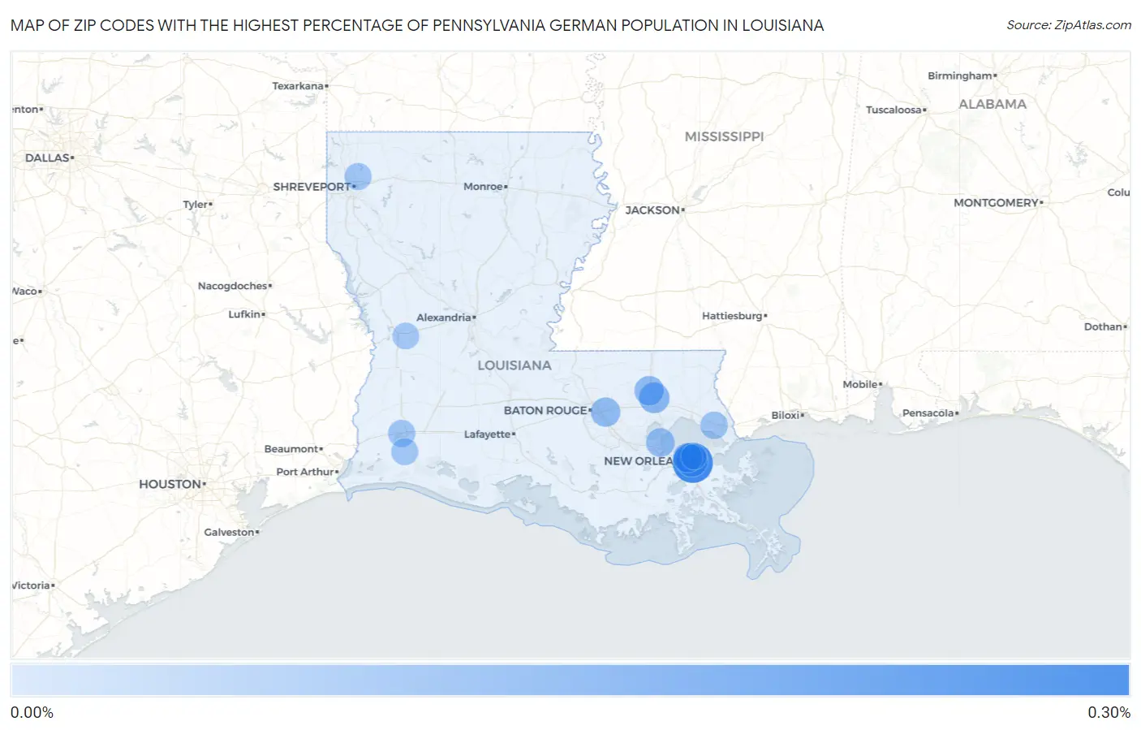Screen dimensions: 1141x730
Task: Click the DALLAS city label
Action: (x=47, y=158)
